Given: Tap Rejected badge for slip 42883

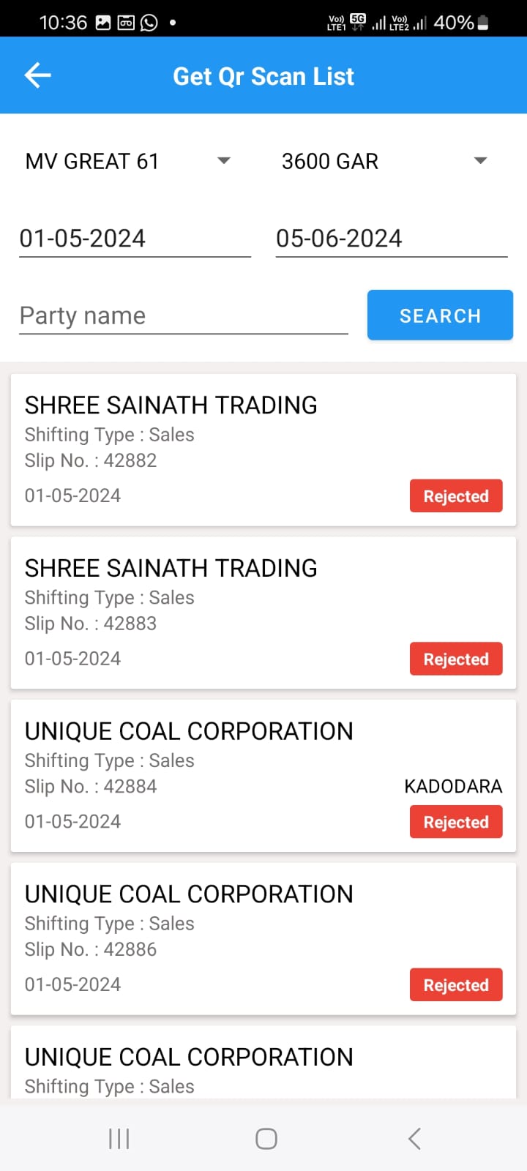Looking at the screenshot, I should click(455, 659).
